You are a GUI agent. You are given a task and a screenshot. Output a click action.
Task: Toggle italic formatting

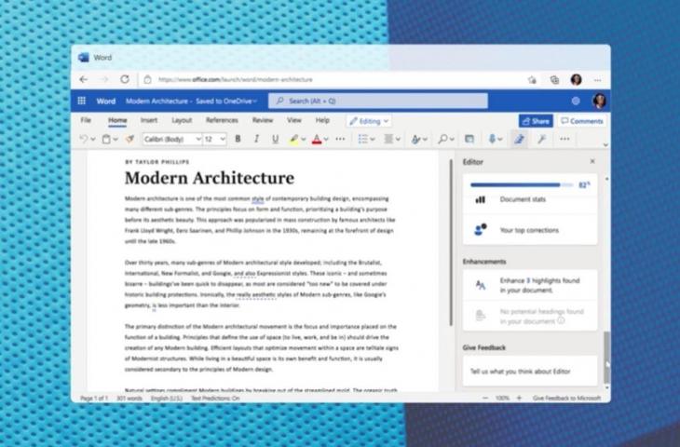pyautogui.click(x=256, y=139)
